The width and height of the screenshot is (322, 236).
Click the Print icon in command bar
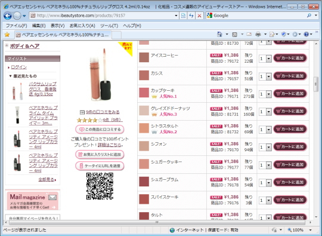click(258, 35)
